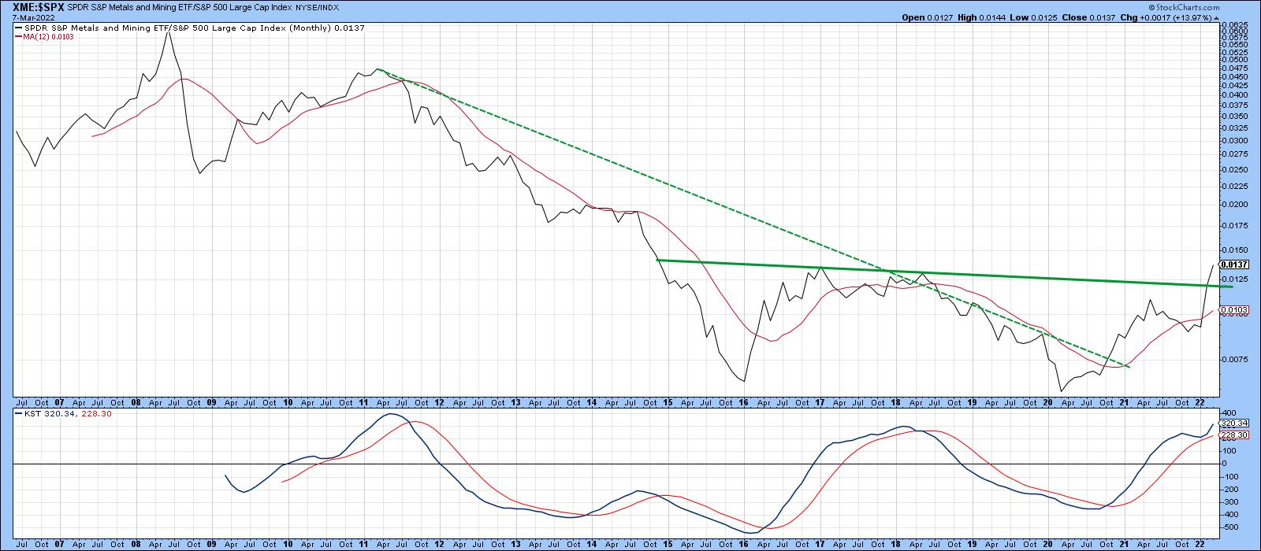Image resolution: width=1261 pixels, height=551 pixels.
Task: Select the 0.0175 price axis label
Action: coord(1234,225)
